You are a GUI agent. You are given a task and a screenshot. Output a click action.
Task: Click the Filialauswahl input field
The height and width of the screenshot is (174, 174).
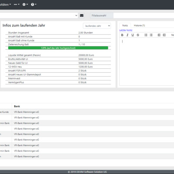pos(144,16)
